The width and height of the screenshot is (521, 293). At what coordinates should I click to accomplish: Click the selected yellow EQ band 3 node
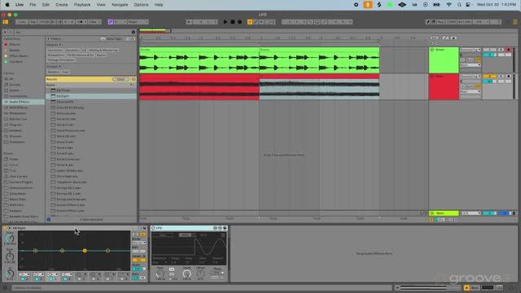(85, 251)
